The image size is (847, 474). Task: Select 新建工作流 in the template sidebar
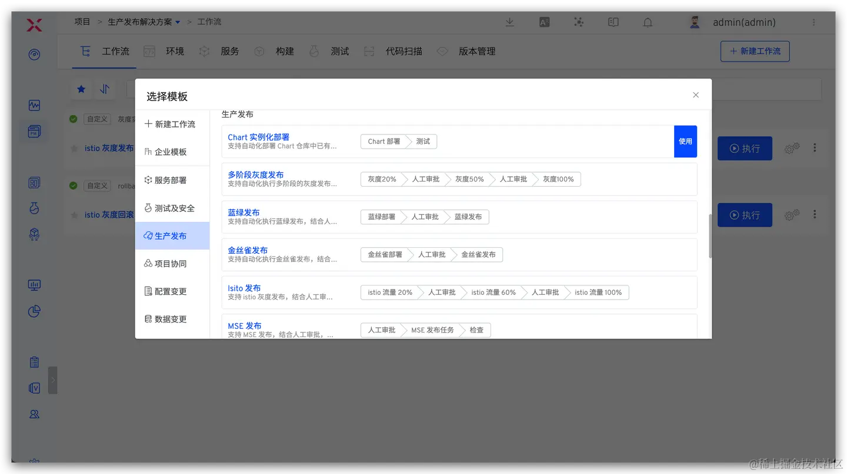click(x=172, y=124)
